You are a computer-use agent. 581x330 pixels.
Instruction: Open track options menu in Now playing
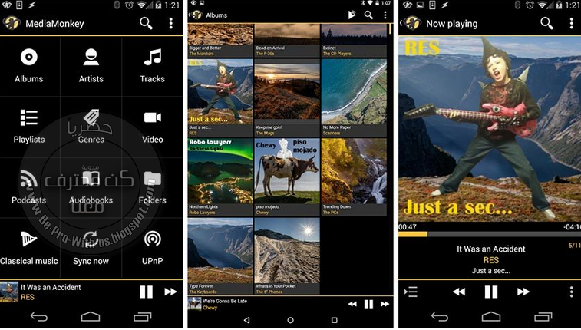(x=571, y=292)
